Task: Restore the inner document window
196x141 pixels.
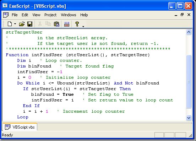Action: [182, 15]
